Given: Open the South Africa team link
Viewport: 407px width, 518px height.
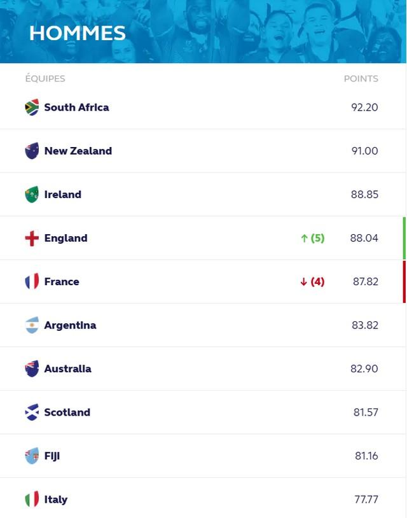Looking at the screenshot, I should (76, 108).
